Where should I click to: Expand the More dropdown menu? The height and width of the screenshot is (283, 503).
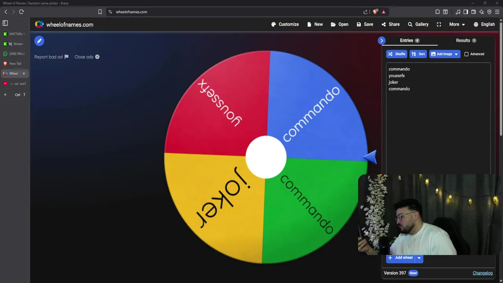coord(457,24)
